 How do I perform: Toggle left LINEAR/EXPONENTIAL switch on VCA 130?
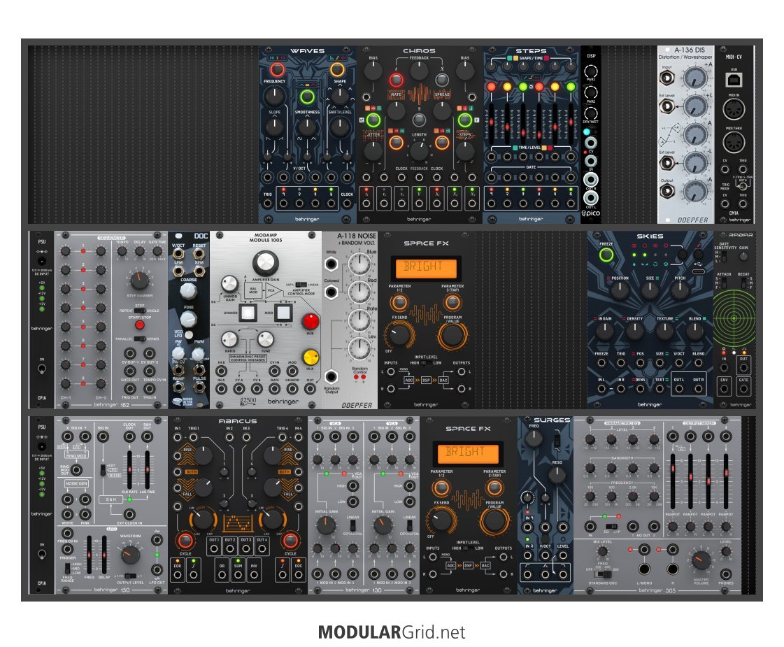click(353, 525)
